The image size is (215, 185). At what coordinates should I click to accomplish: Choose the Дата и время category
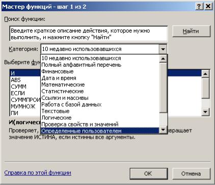pos(100,78)
